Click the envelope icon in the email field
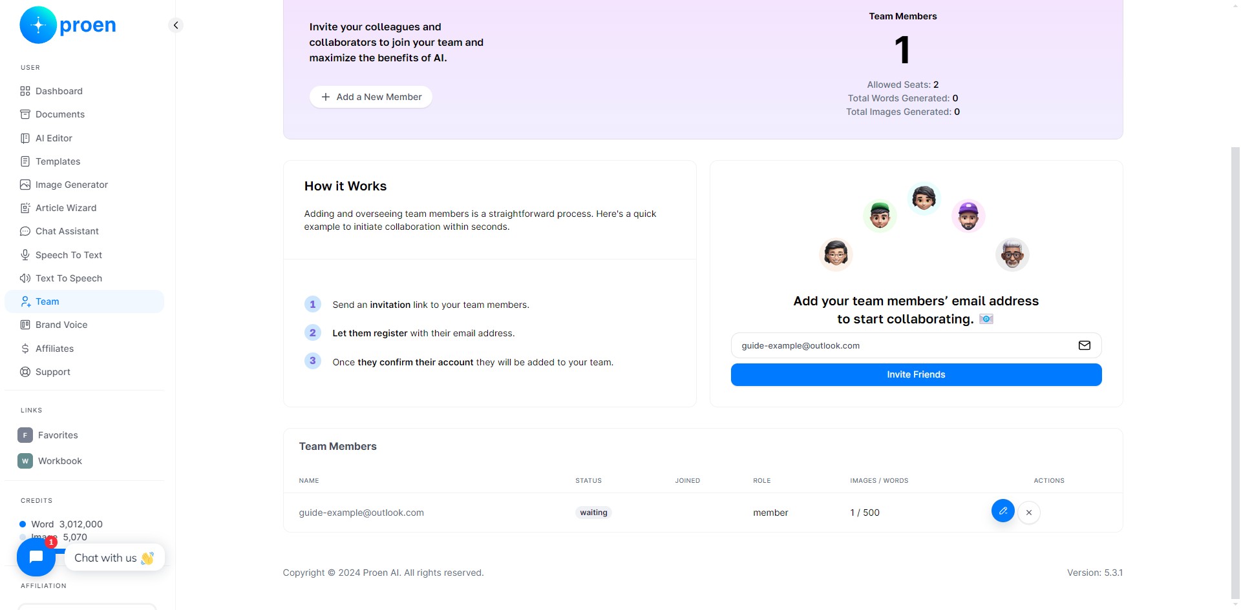This screenshot has width=1241, height=610. coord(1085,345)
